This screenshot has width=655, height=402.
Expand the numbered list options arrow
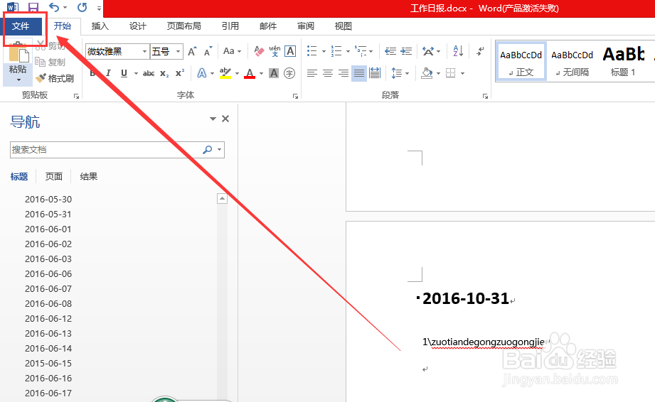pos(348,52)
